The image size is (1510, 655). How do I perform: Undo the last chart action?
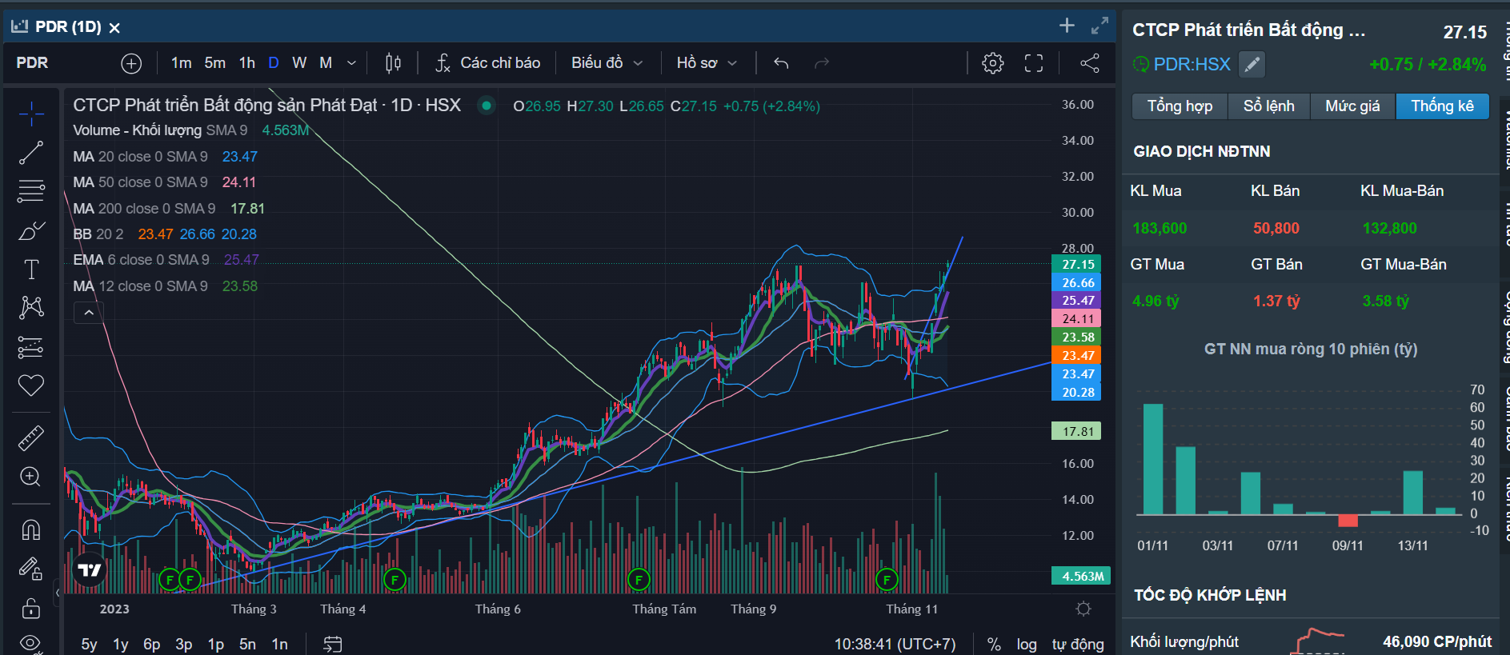pyautogui.click(x=781, y=63)
